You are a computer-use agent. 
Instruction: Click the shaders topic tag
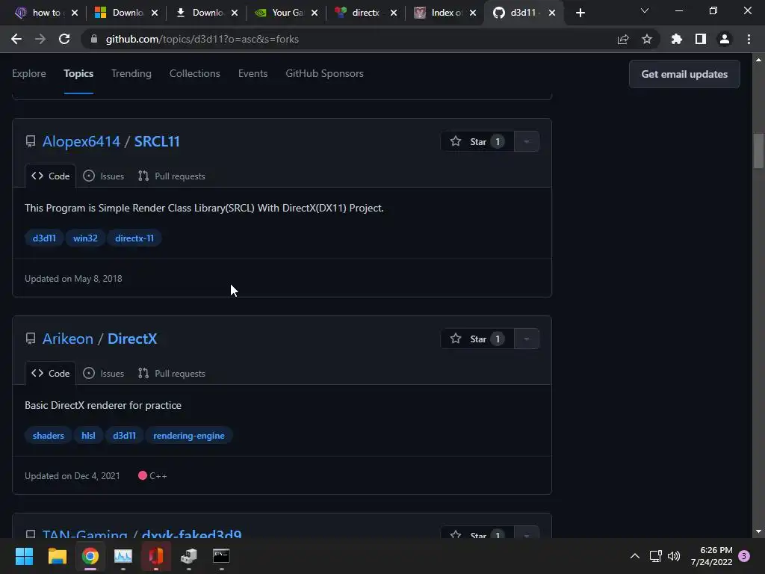(49, 436)
